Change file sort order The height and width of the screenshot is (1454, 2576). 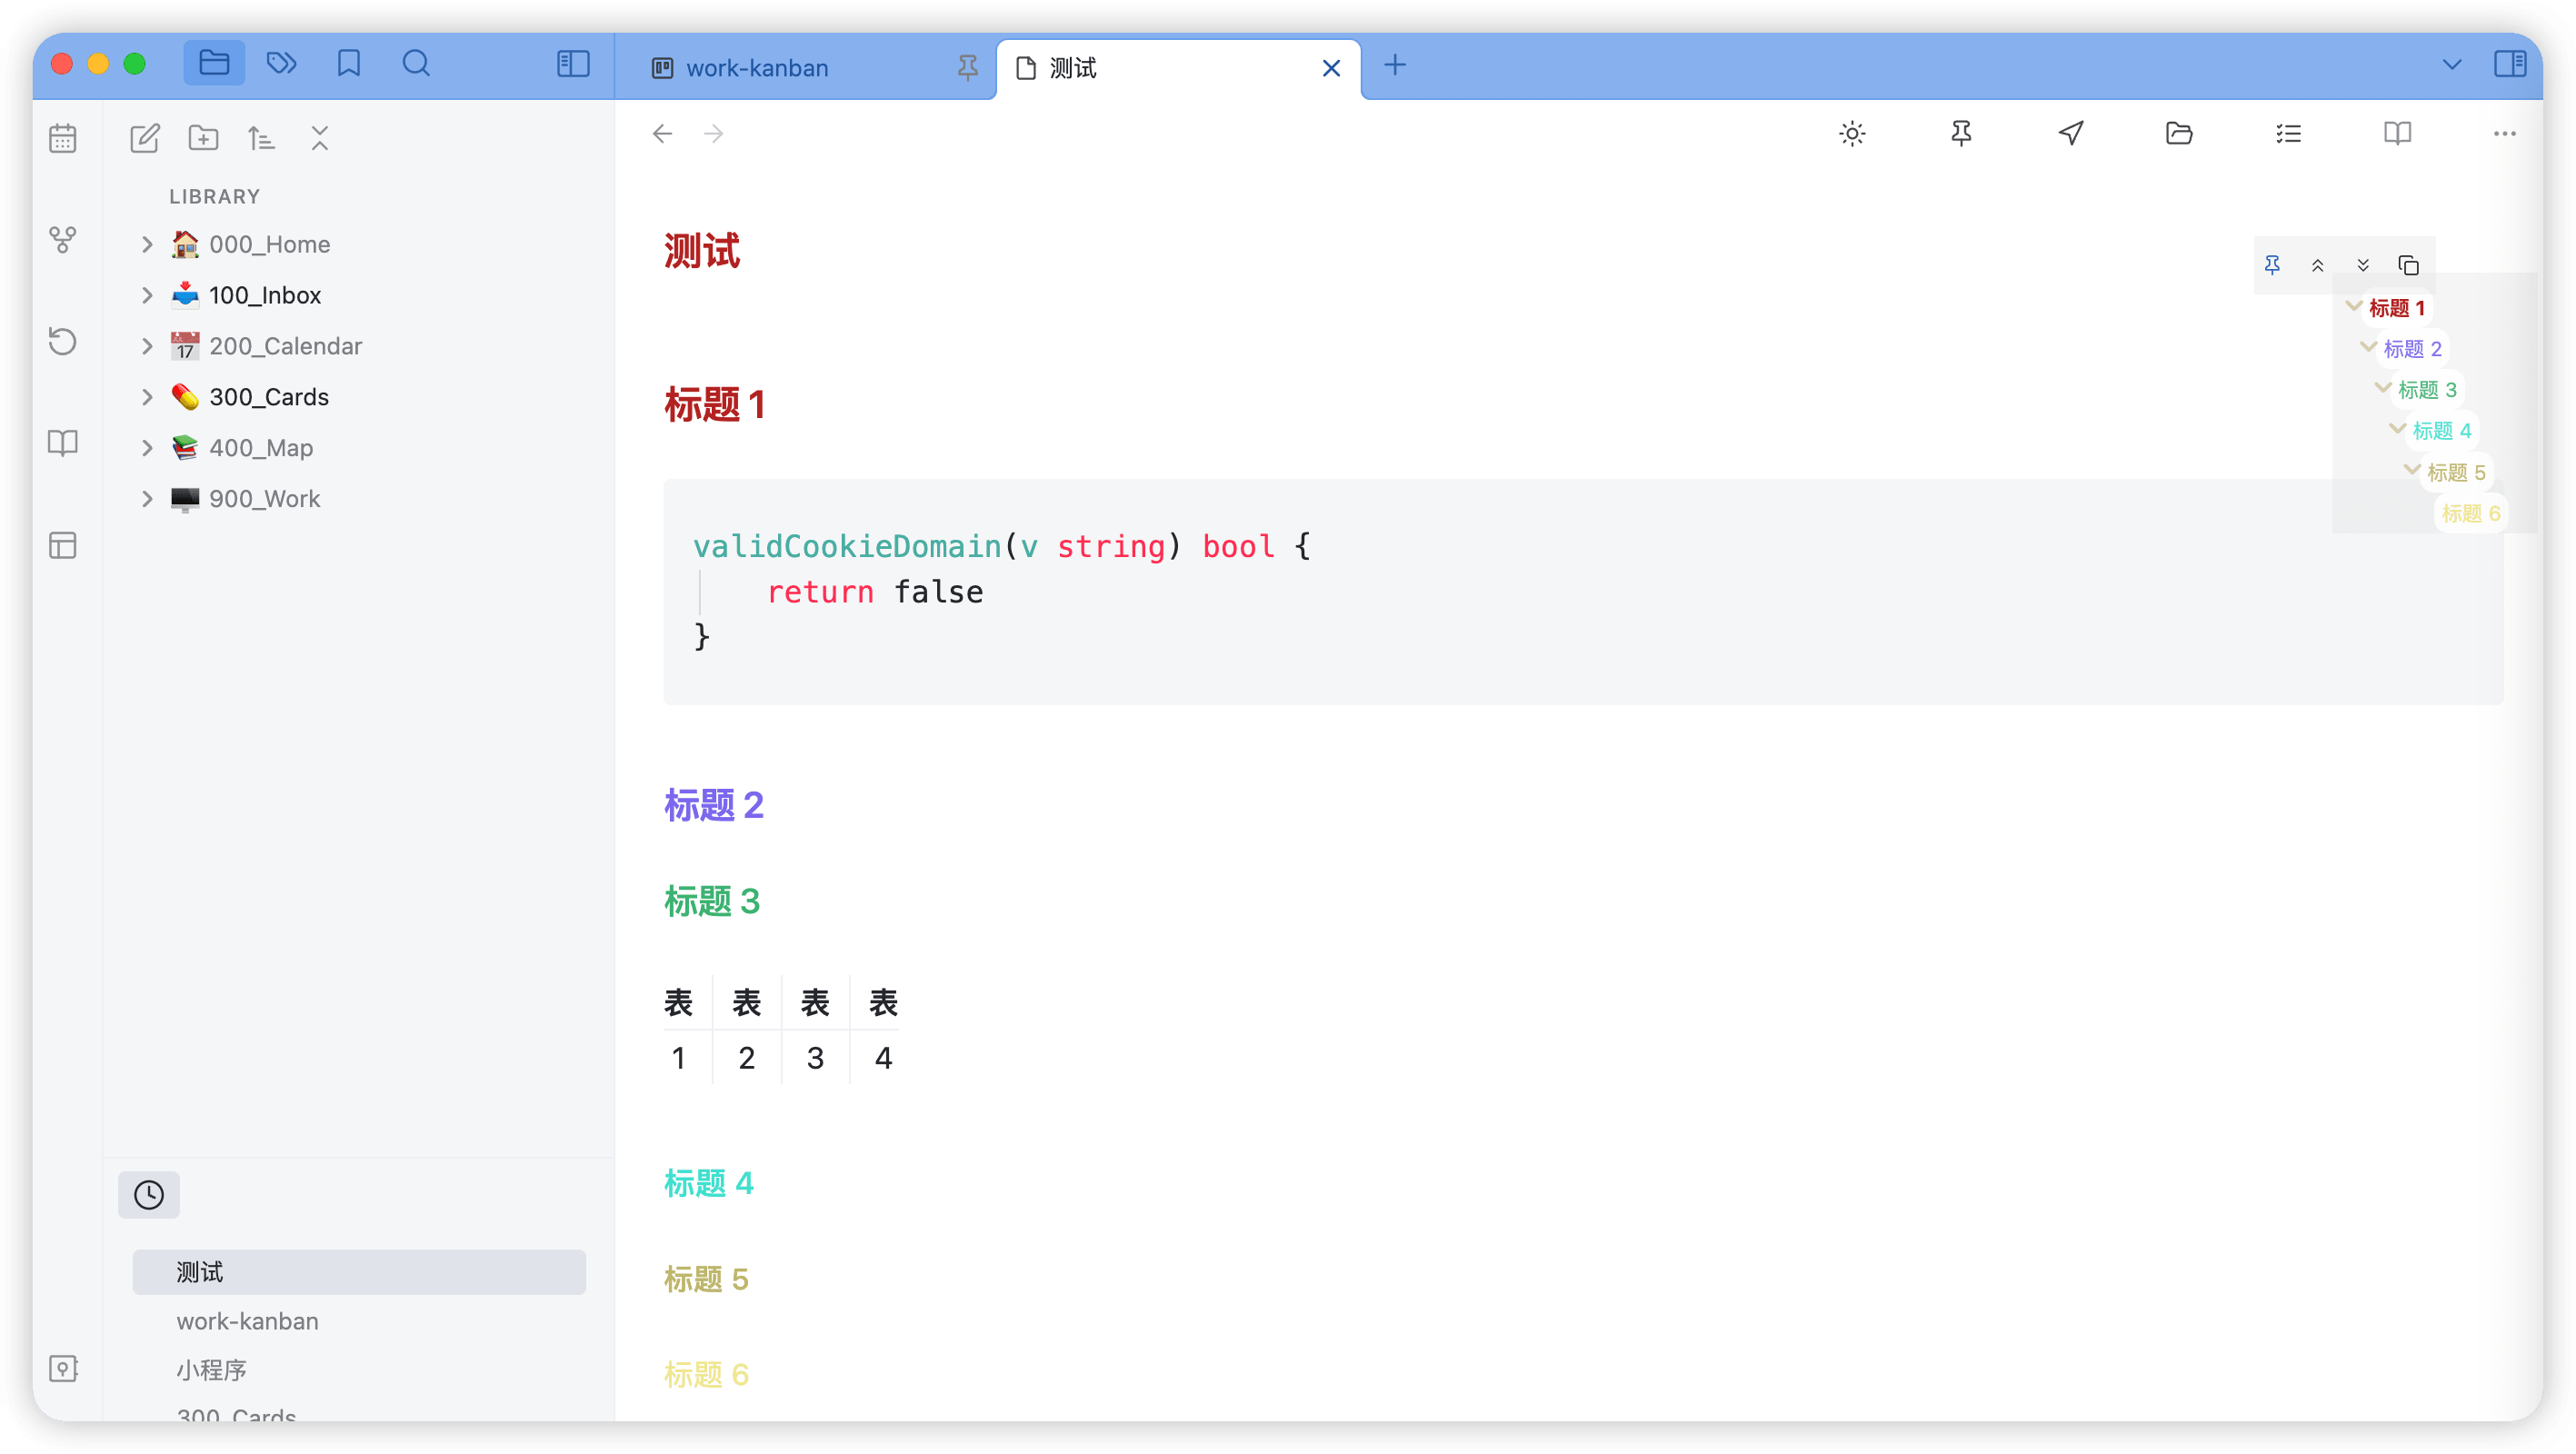(261, 137)
